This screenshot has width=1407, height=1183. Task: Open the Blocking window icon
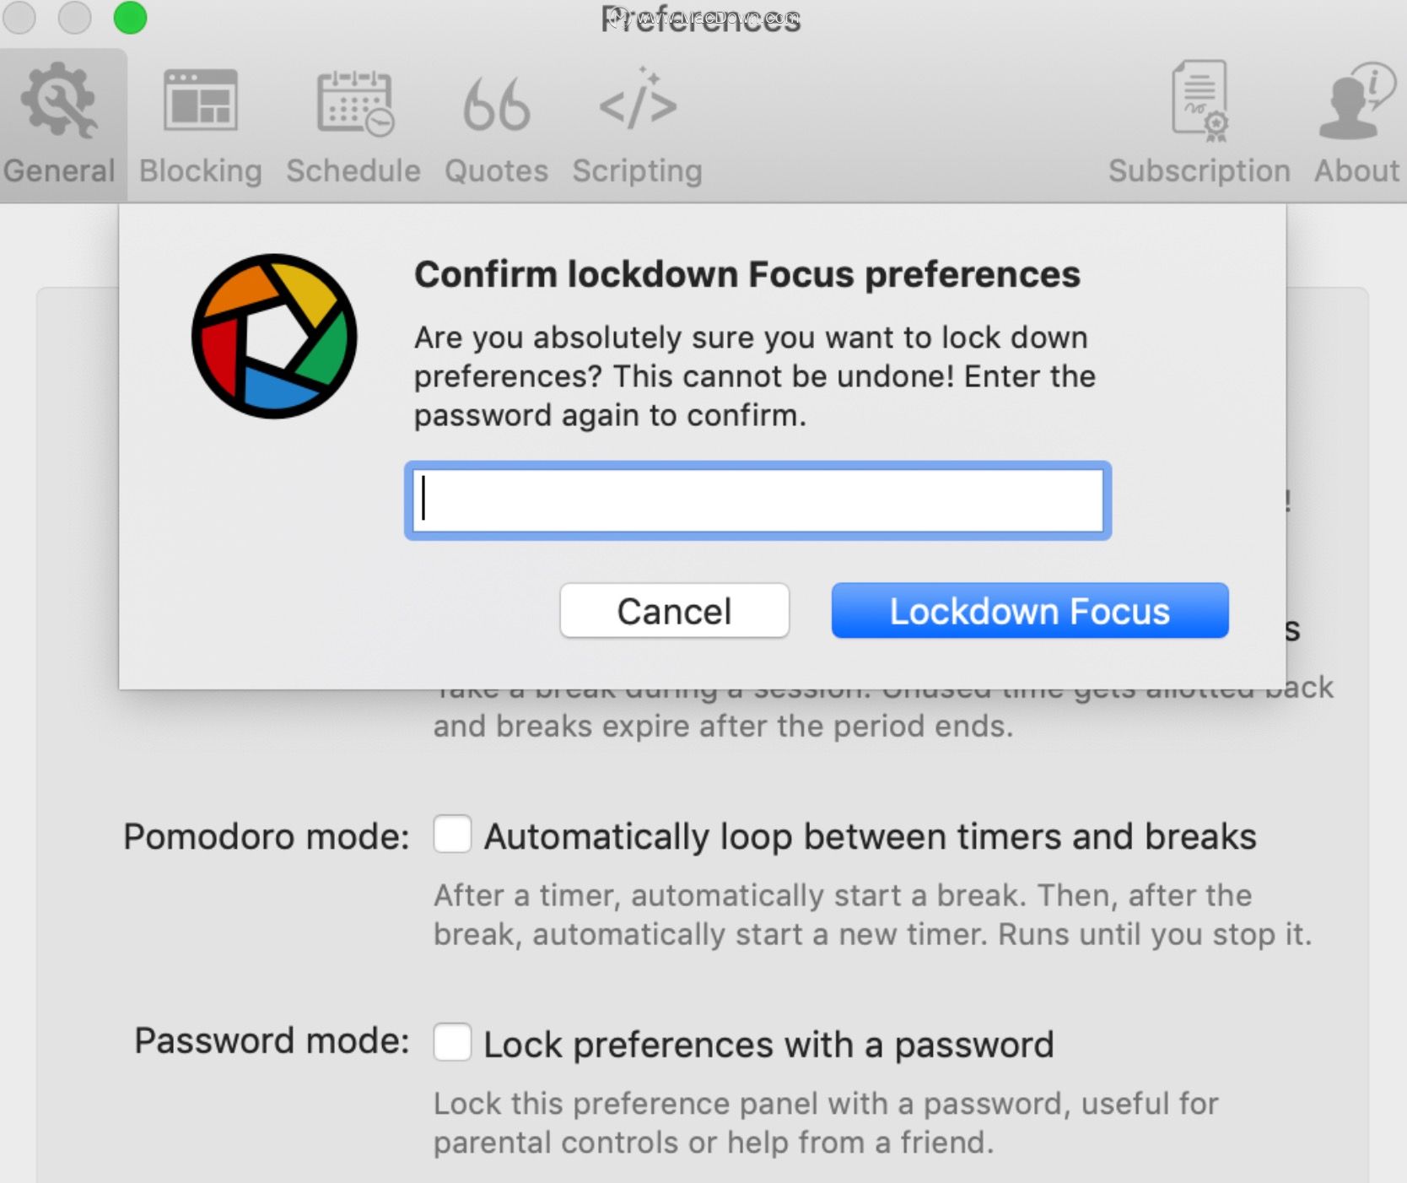(201, 100)
